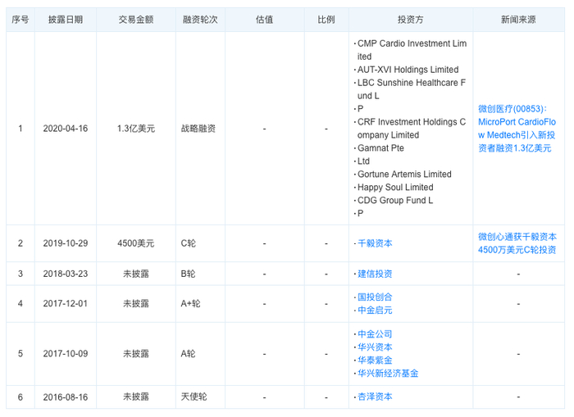Viewport: 574px width, 417px height.
Task: Click the 披露日期 column header
Action: (66, 20)
